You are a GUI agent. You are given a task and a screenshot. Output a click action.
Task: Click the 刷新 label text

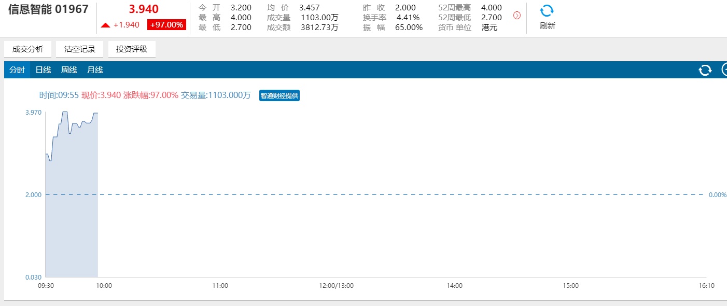(x=547, y=25)
